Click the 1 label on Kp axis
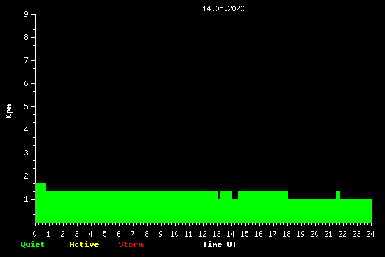The width and height of the screenshot is (385, 257). pyautogui.click(x=27, y=199)
